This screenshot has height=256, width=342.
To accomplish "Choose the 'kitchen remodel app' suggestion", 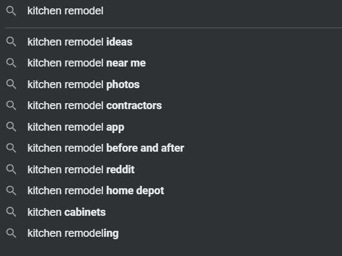I will coord(171,127).
